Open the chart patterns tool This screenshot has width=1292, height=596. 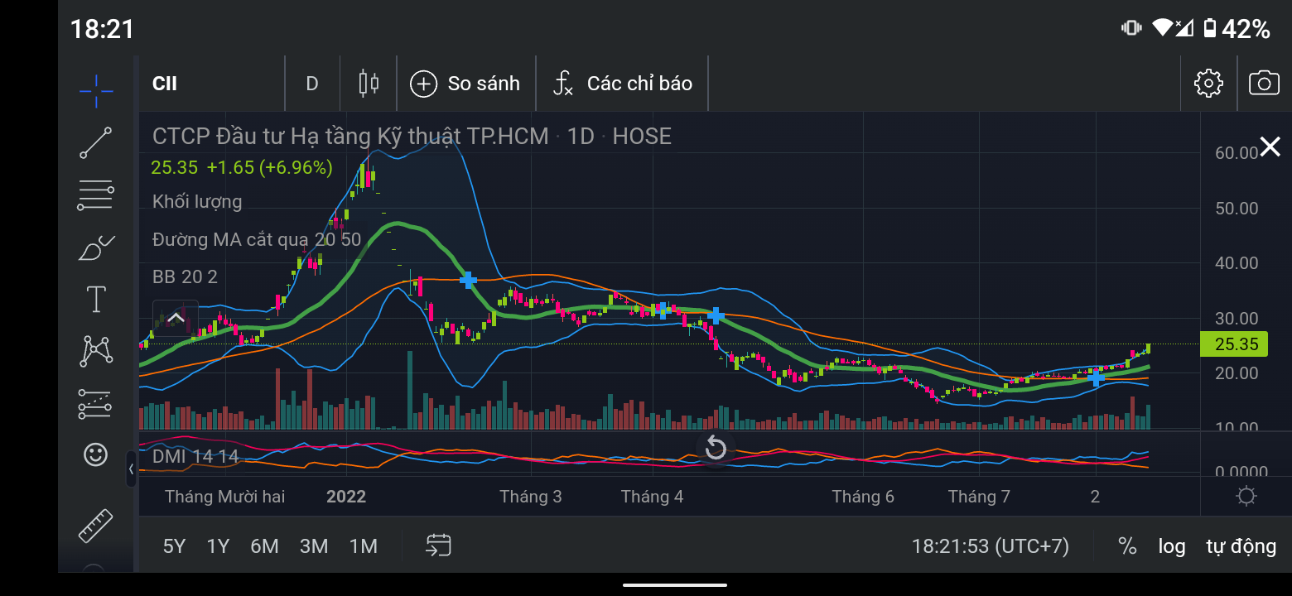pyautogui.click(x=96, y=351)
